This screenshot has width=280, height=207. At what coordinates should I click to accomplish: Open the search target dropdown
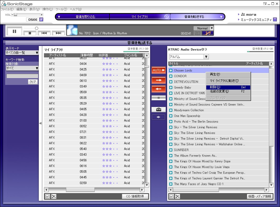tap(37, 68)
